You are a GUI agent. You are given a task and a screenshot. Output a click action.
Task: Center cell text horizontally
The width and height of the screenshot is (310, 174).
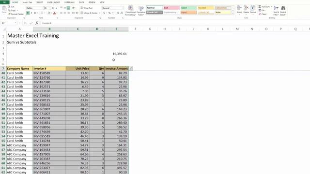click(65, 13)
